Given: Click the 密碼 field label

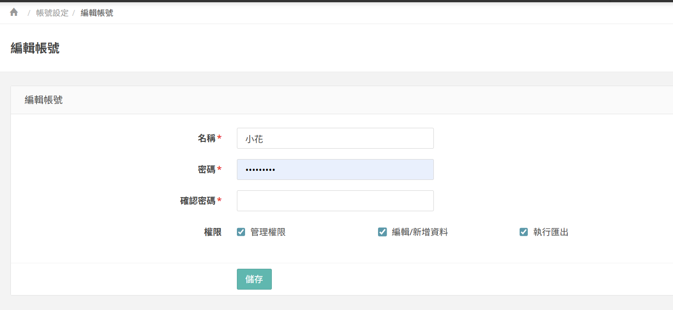Looking at the screenshot, I should 206,170.
